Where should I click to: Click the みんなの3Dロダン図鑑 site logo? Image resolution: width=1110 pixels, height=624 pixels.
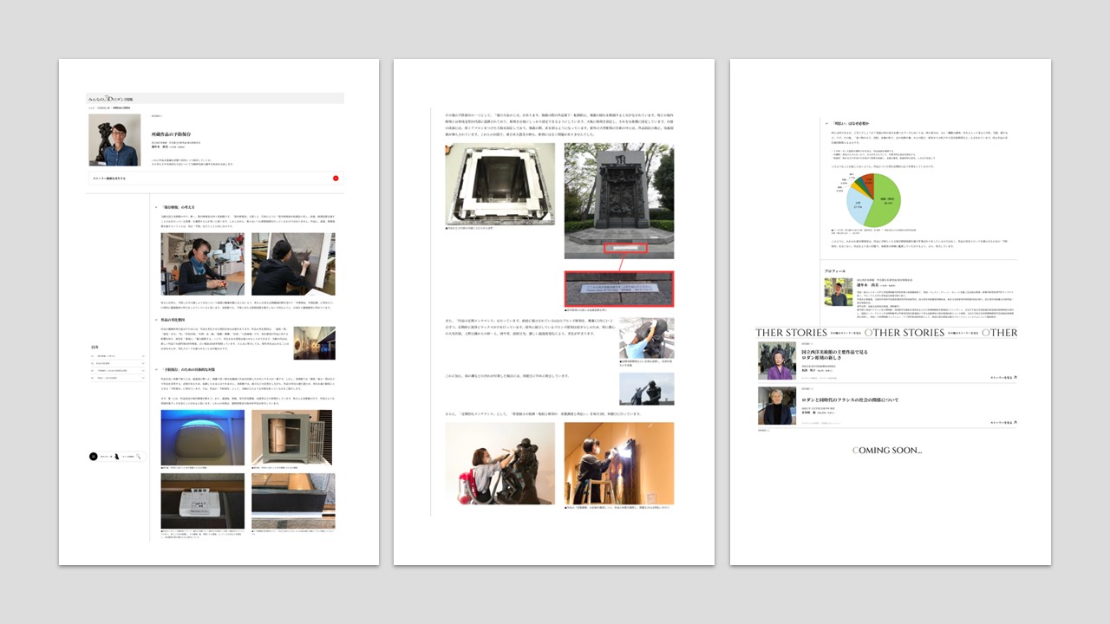[x=109, y=99]
